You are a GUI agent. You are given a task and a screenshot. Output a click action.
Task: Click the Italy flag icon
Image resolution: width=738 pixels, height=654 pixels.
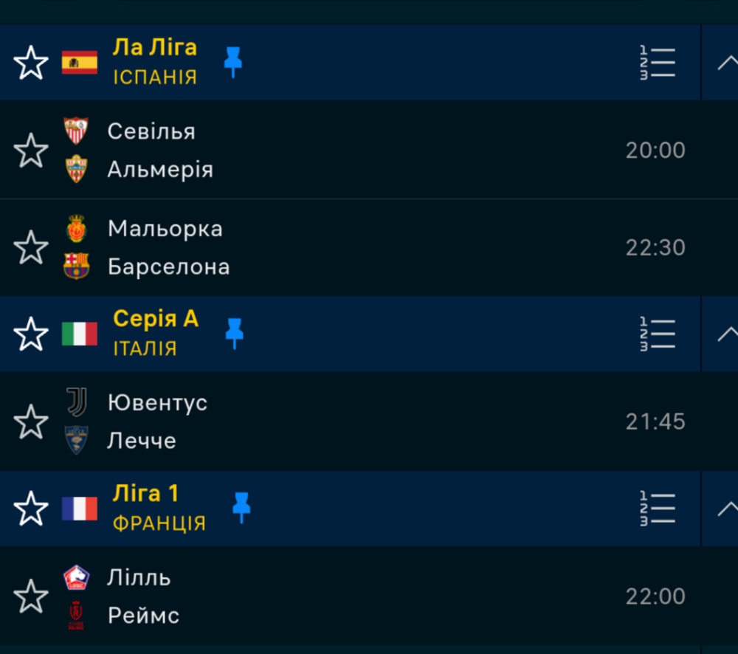80,334
